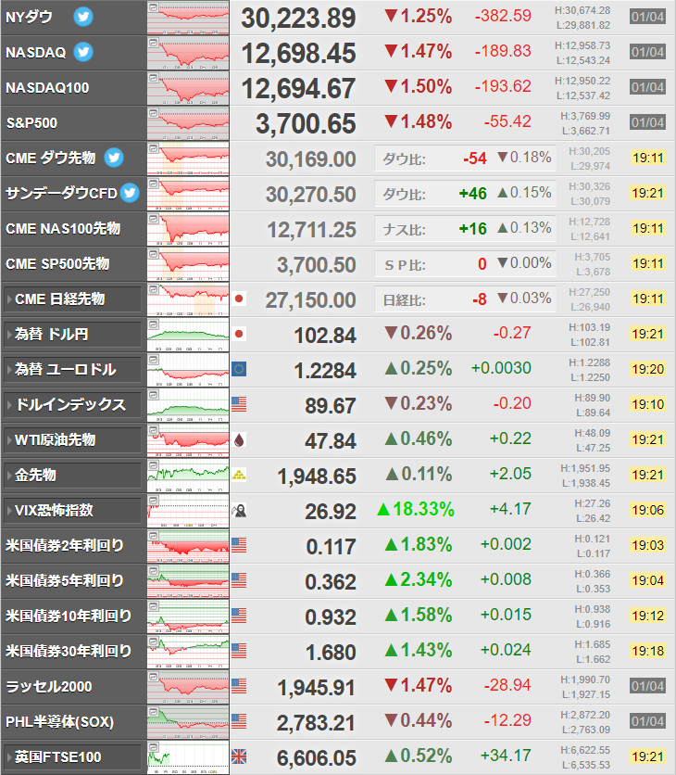Click the chart popup icon on VIX恐怖指数 thumbnail
676x775 pixels.
(154, 501)
